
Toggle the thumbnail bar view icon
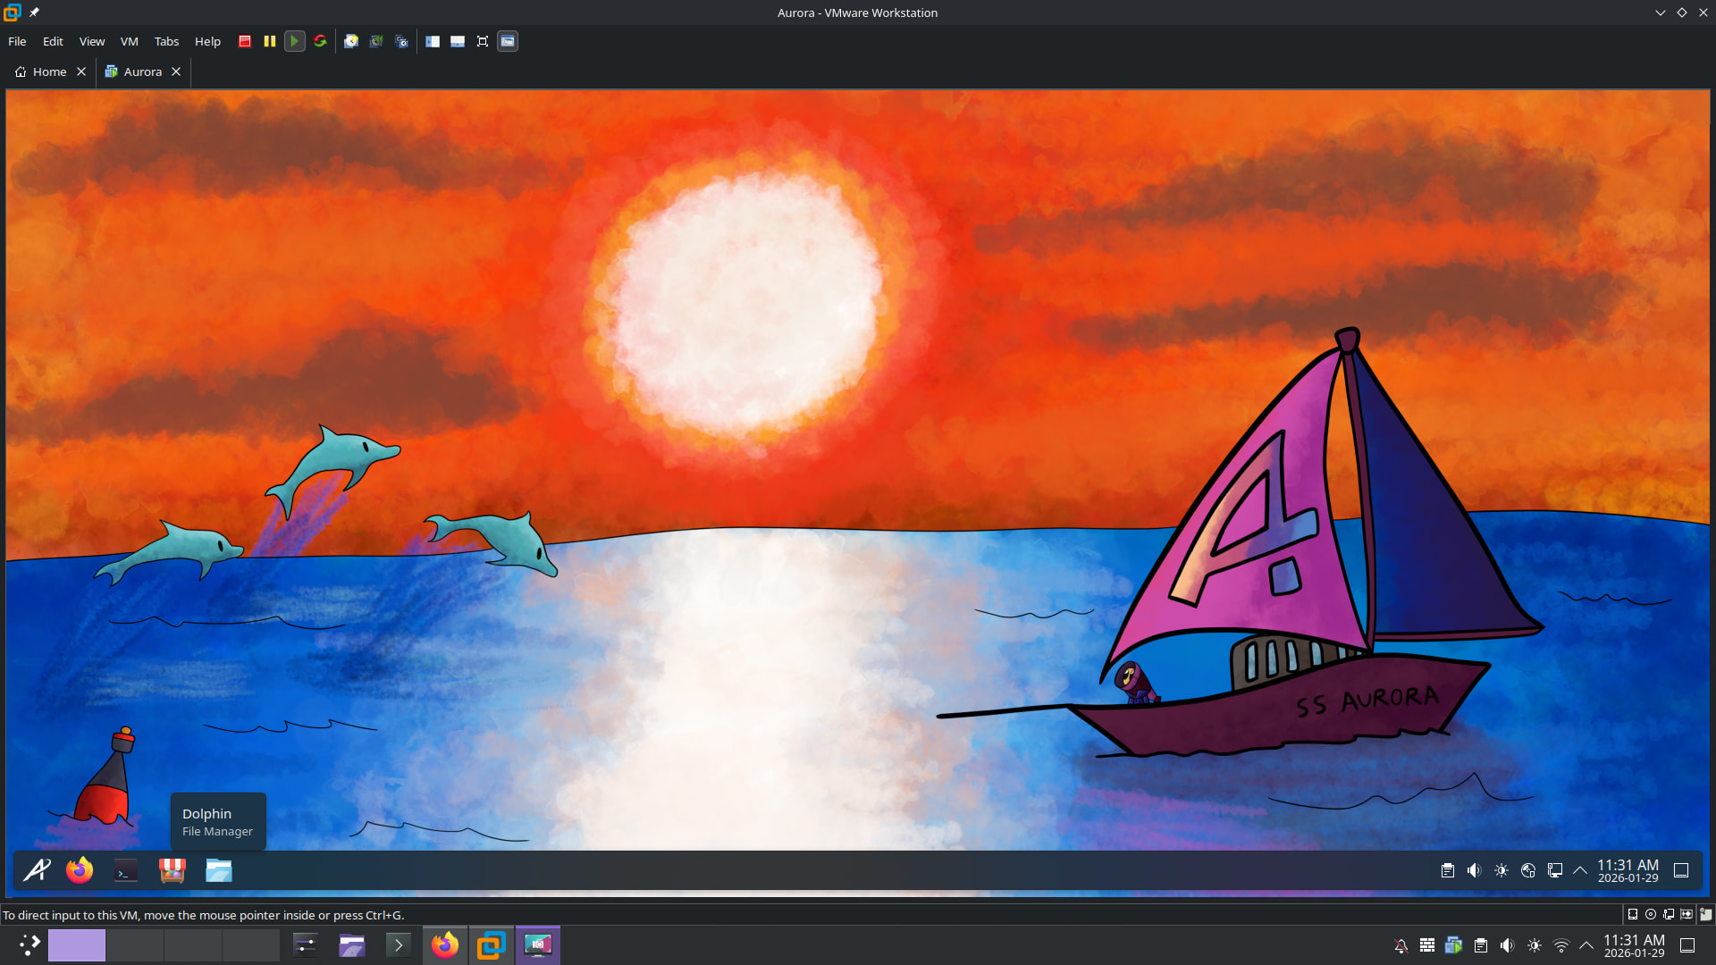[458, 41]
